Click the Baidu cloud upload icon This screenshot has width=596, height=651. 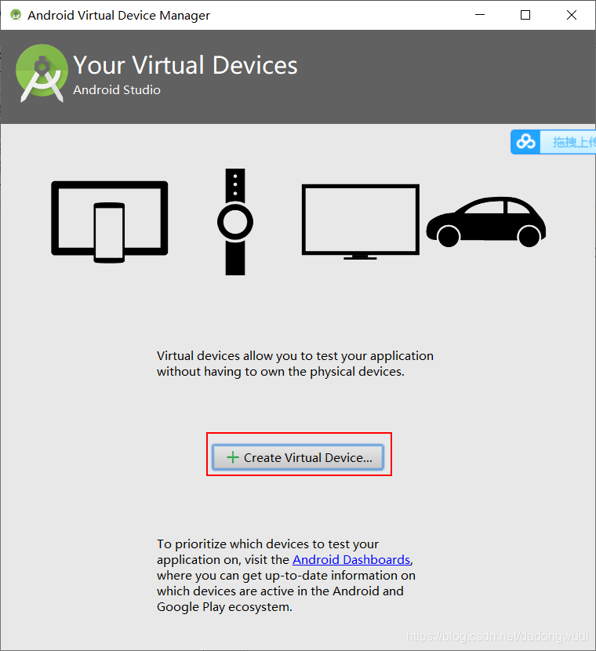coord(525,142)
